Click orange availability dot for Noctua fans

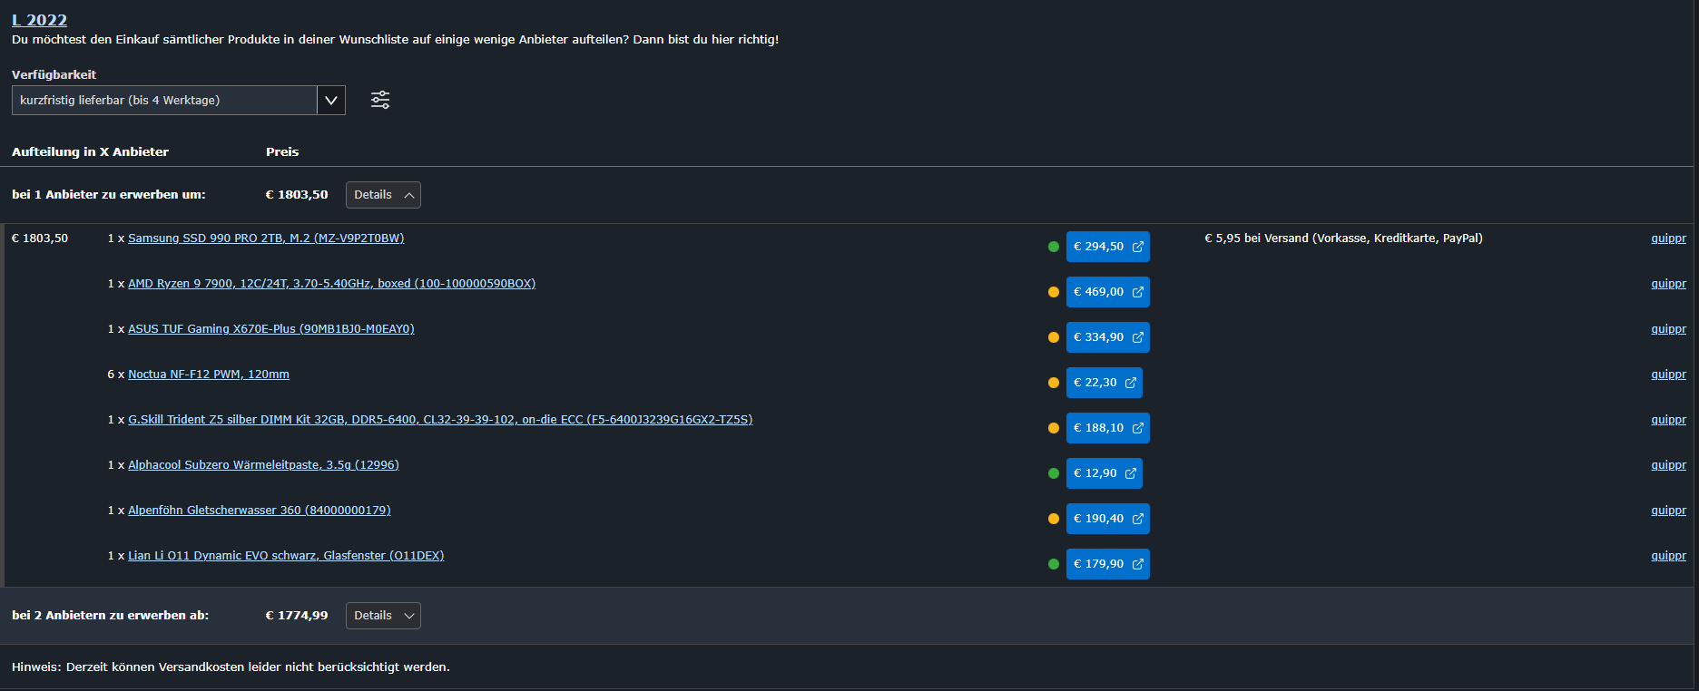(x=1054, y=383)
